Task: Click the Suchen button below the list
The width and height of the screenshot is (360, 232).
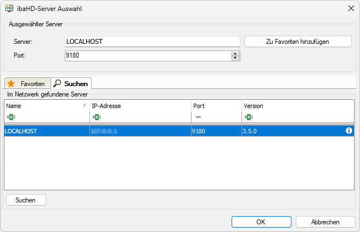Action: point(26,200)
